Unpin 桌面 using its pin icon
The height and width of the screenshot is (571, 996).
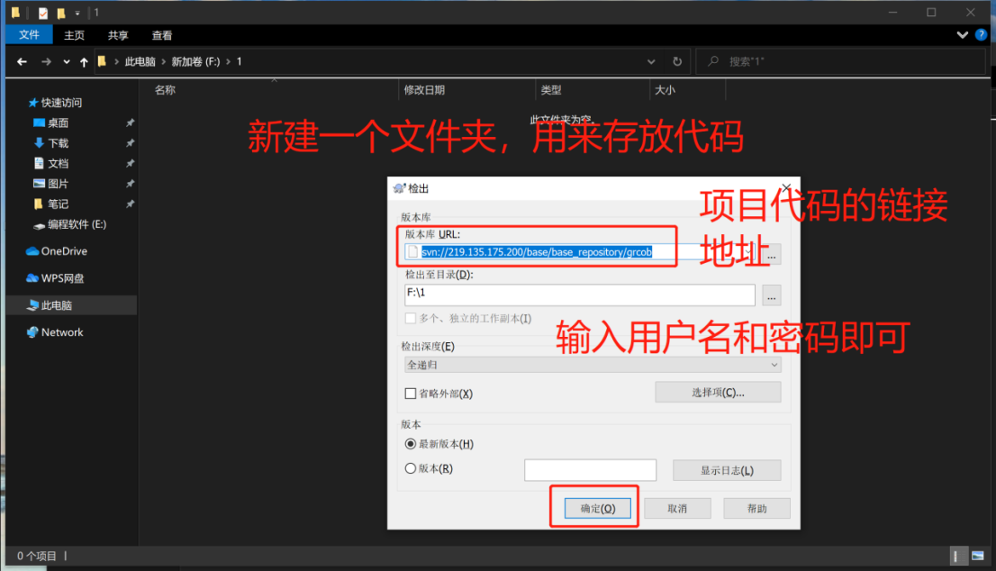tap(130, 122)
